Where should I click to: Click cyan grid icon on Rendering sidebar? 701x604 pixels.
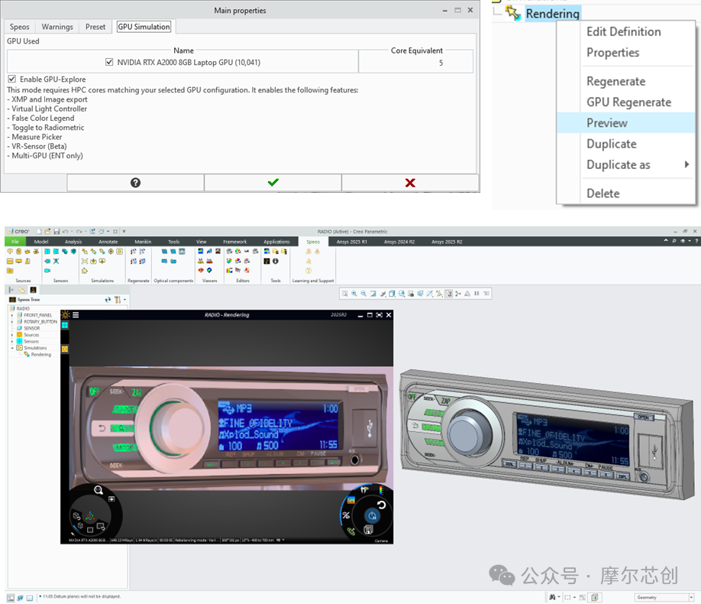pos(65,326)
